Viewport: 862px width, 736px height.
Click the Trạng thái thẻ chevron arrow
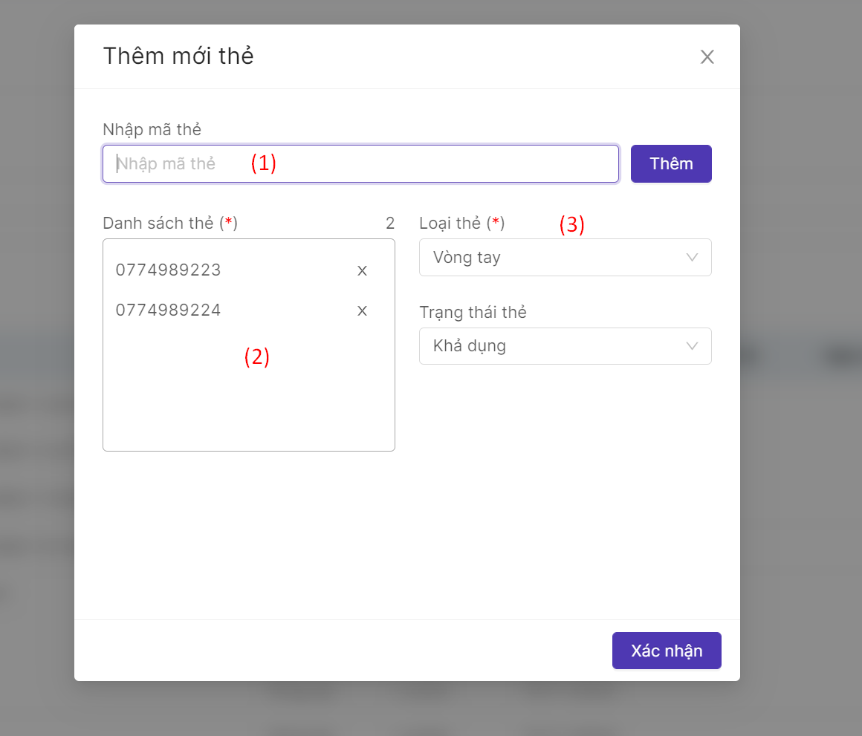tap(693, 346)
